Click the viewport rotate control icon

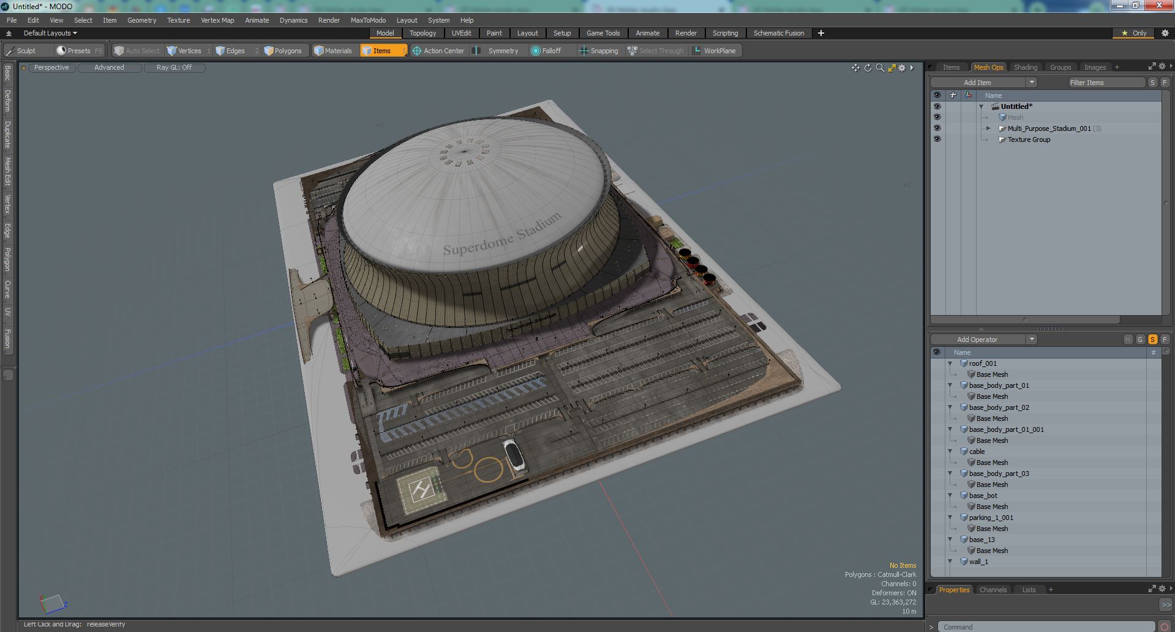(x=868, y=68)
